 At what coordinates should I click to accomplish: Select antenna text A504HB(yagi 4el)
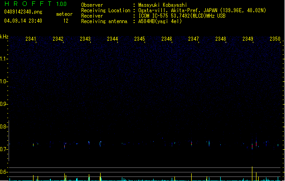point(160,21)
